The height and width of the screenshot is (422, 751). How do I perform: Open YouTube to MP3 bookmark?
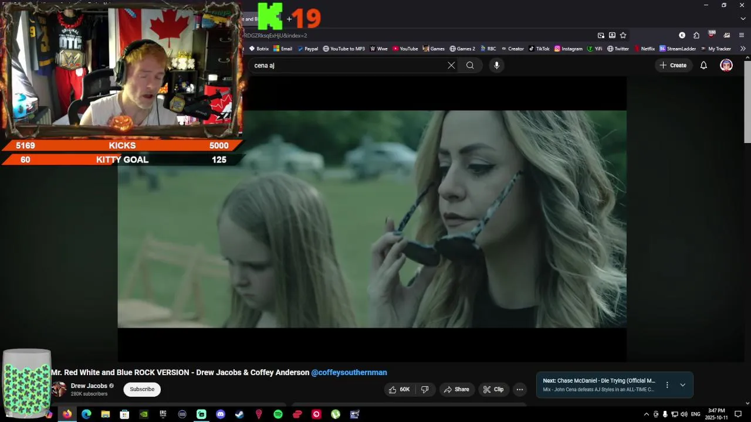(344, 49)
